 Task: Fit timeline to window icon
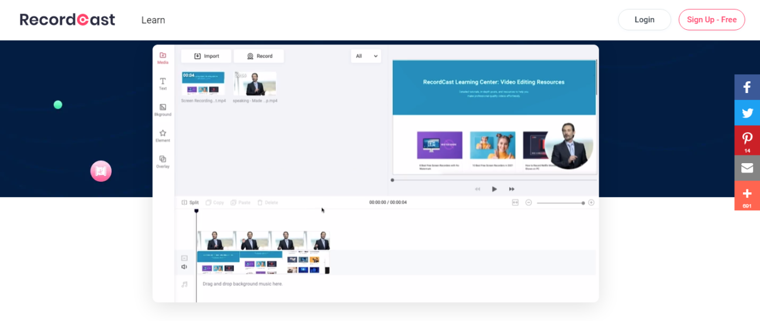515,202
